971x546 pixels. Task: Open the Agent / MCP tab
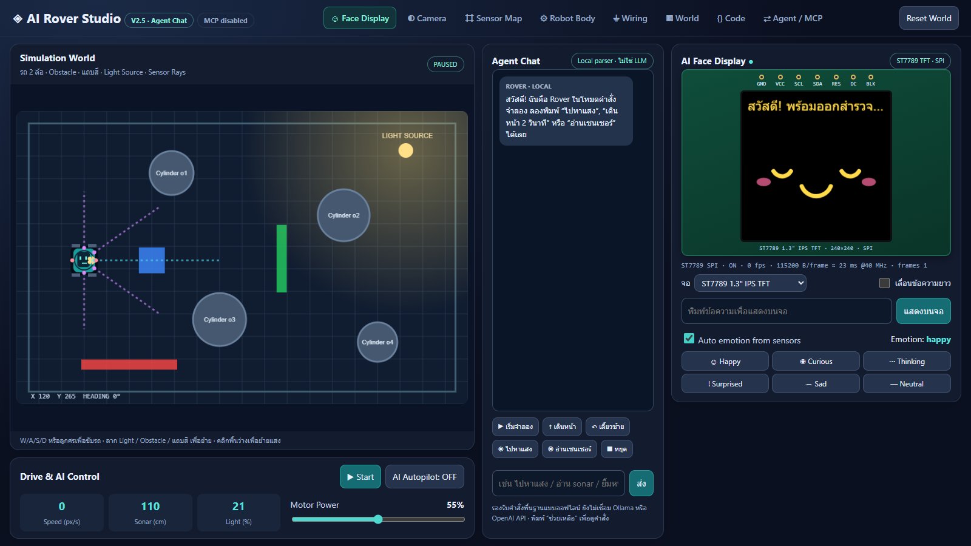coord(793,18)
